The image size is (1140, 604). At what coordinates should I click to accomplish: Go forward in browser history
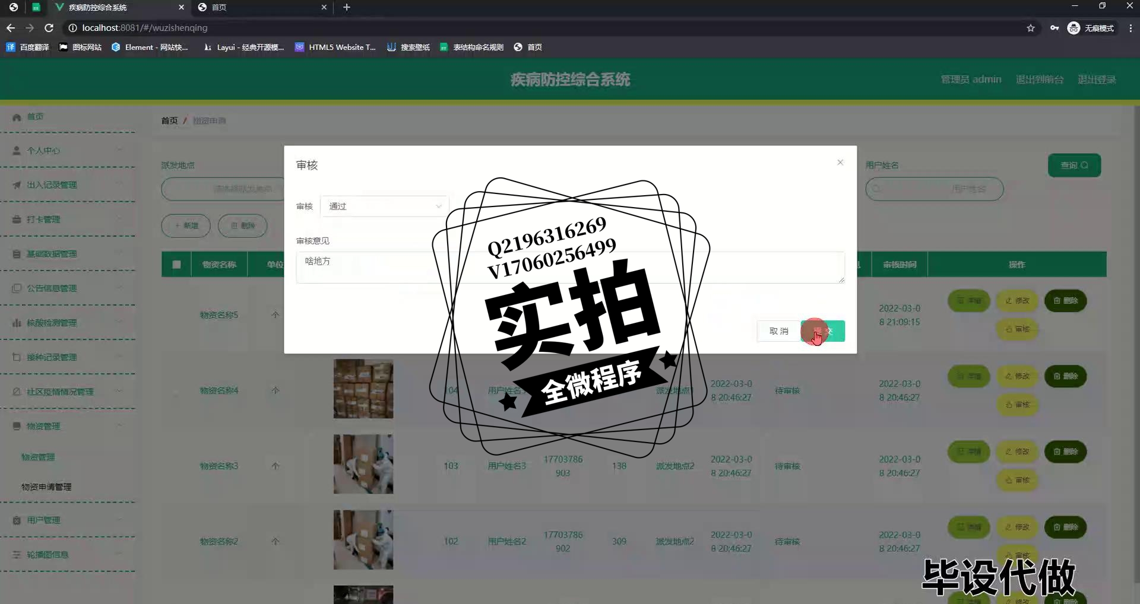click(x=30, y=28)
